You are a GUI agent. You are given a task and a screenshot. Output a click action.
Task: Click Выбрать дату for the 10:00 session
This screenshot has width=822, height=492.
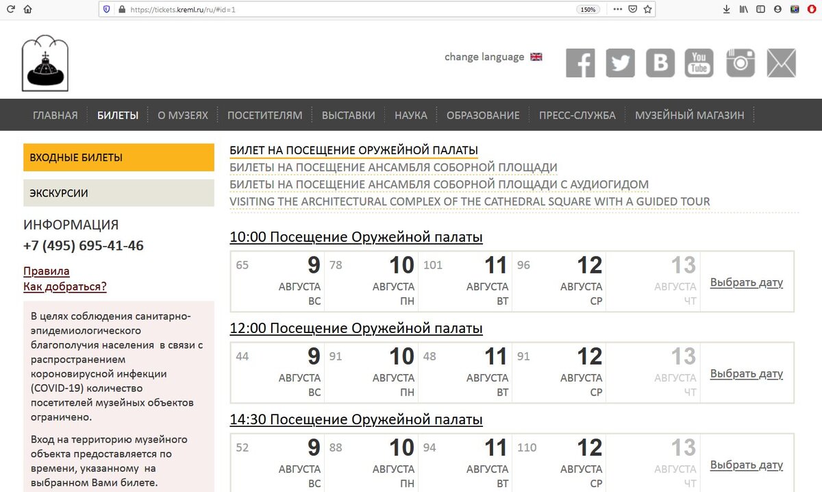[747, 282]
